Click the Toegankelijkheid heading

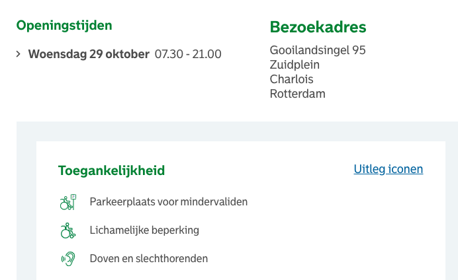tap(111, 170)
